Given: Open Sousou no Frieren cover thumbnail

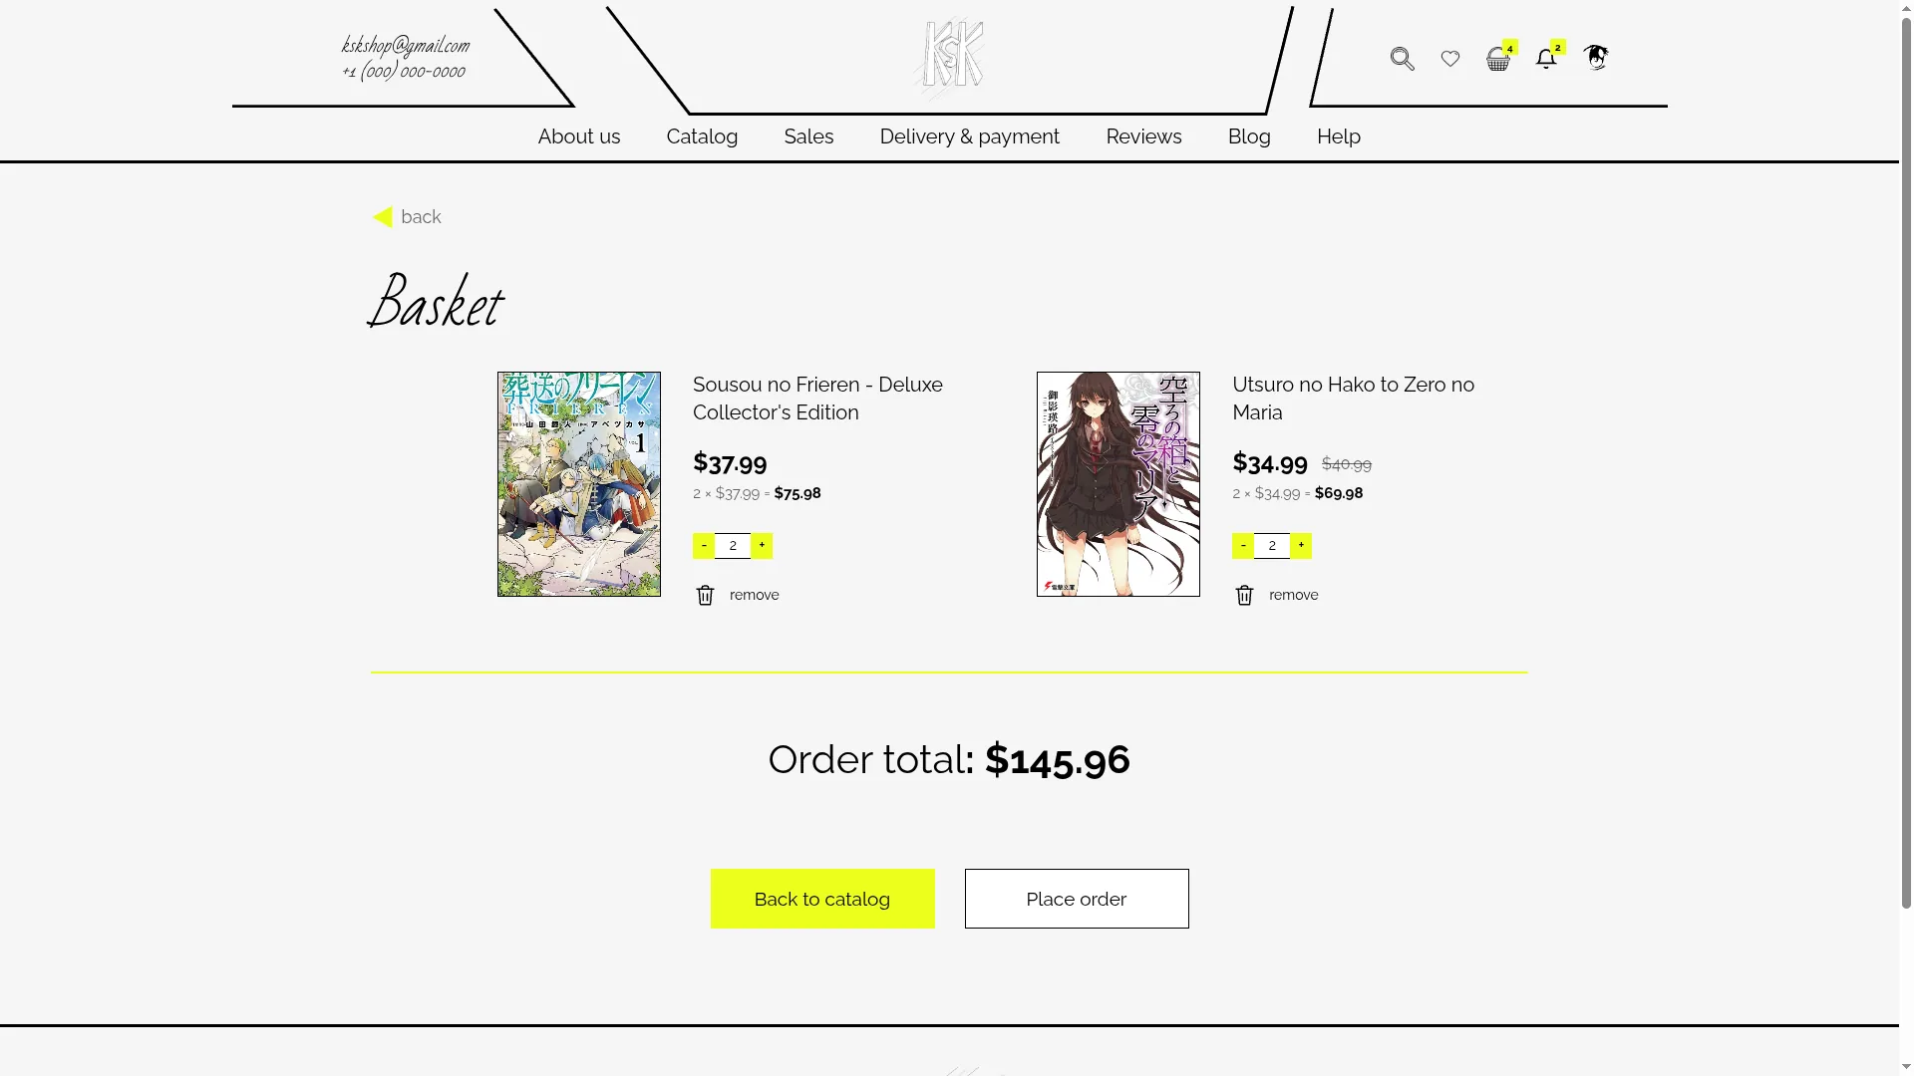Looking at the screenshot, I should [579, 484].
